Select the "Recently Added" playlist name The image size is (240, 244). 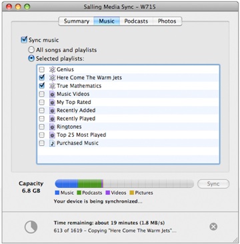pyautogui.click(x=76, y=111)
